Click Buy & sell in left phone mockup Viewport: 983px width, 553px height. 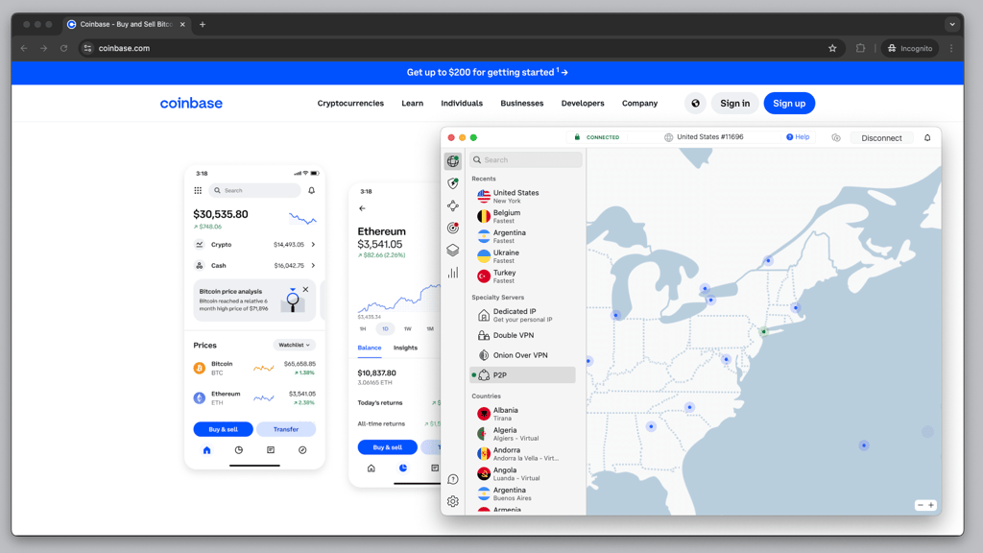click(223, 429)
